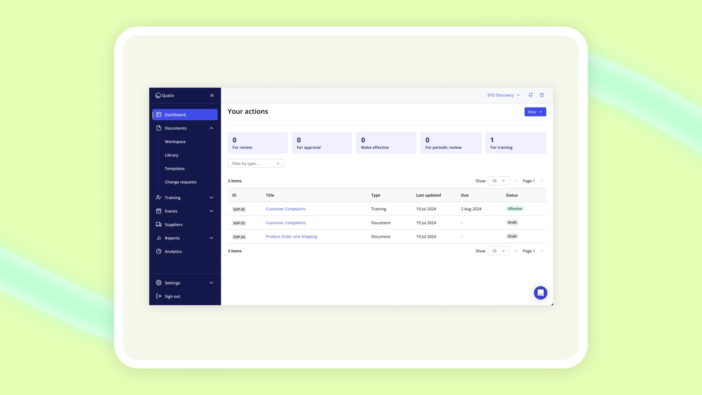Go to next page using top arrow
This screenshot has height=395, width=702.
click(x=542, y=181)
